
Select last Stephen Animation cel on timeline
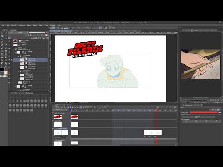(x=158, y=133)
